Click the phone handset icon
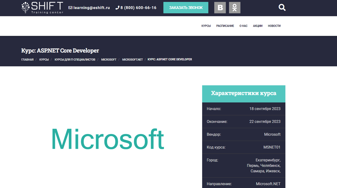Image resolution: width=337 pixels, height=188 pixels. pyautogui.click(x=117, y=8)
